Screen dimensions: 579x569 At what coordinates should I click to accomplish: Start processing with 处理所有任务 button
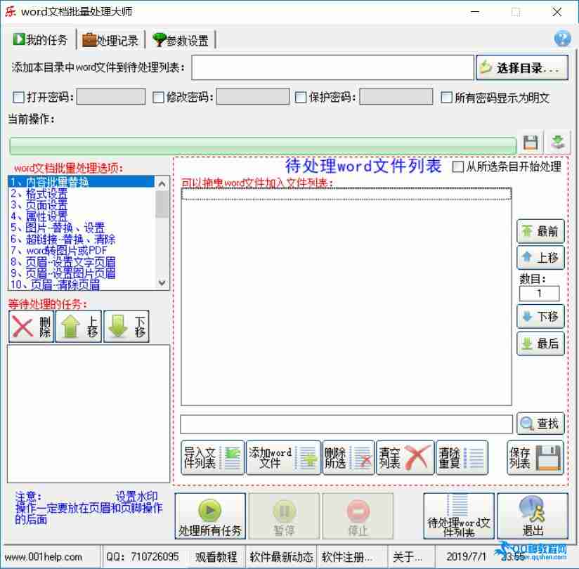210,516
